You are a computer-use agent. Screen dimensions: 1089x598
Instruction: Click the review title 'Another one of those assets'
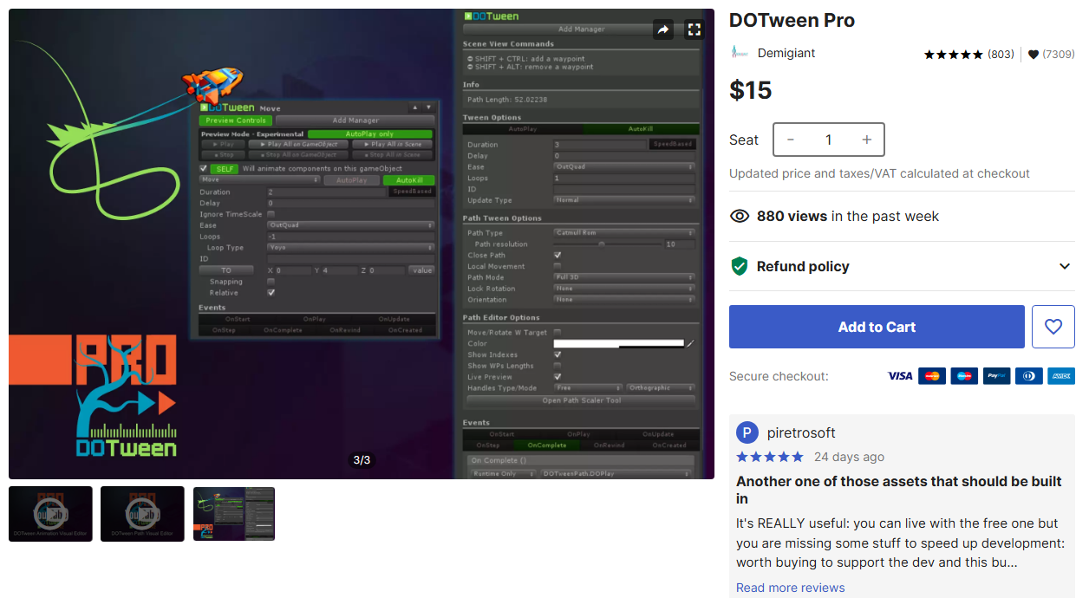click(x=899, y=490)
